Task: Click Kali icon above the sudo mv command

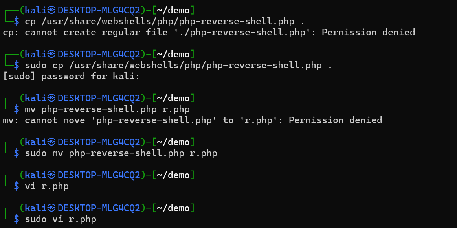Action: pos(51,142)
